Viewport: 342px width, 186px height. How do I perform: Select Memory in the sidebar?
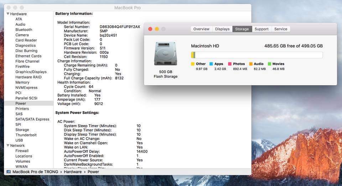click(x=22, y=82)
